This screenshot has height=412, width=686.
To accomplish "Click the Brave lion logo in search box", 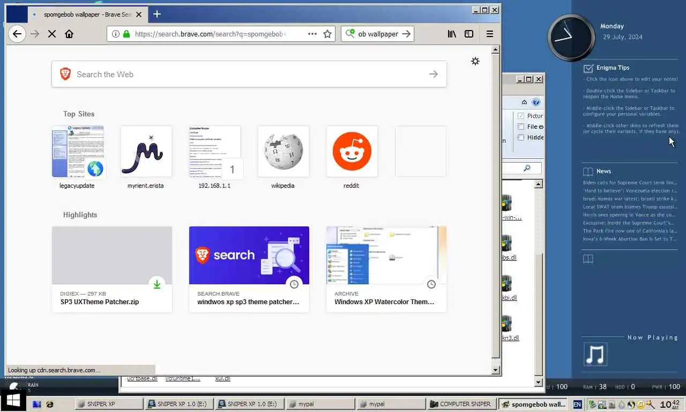I will tap(65, 74).
